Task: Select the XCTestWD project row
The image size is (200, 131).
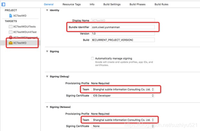Action: pyautogui.click(x=20, y=16)
